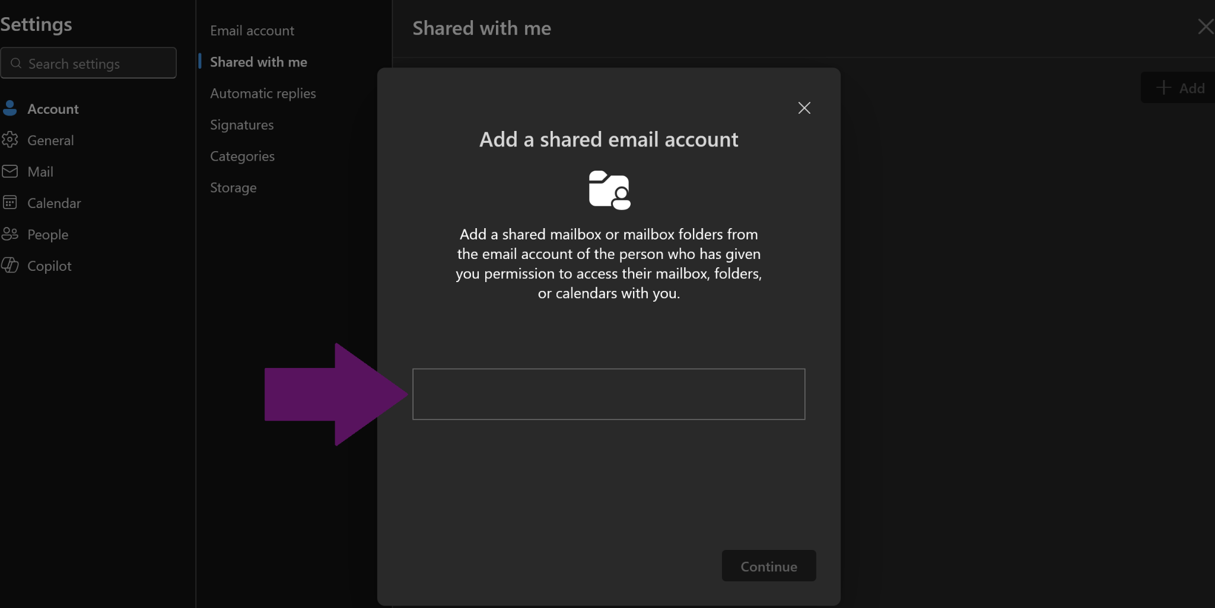The height and width of the screenshot is (608, 1215).
Task: Open the Account settings category
Action: [53, 109]
